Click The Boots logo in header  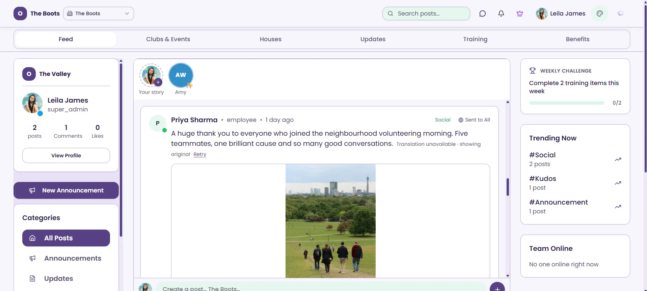20,14
